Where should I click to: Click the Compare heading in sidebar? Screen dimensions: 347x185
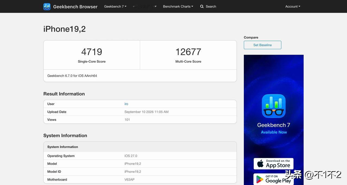click(x=251, y=37)
